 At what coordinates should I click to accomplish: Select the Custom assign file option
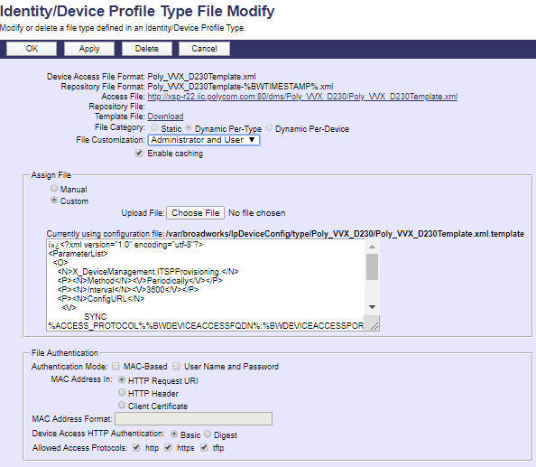coord(54,200)
